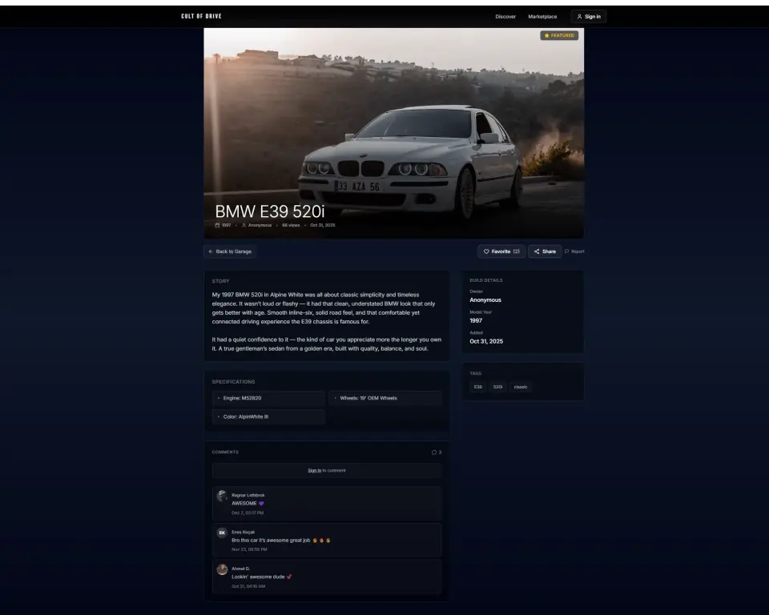Screen dimensions: 769x615
Task: Click the BMW E39 520i title
Action: (270, 211)
